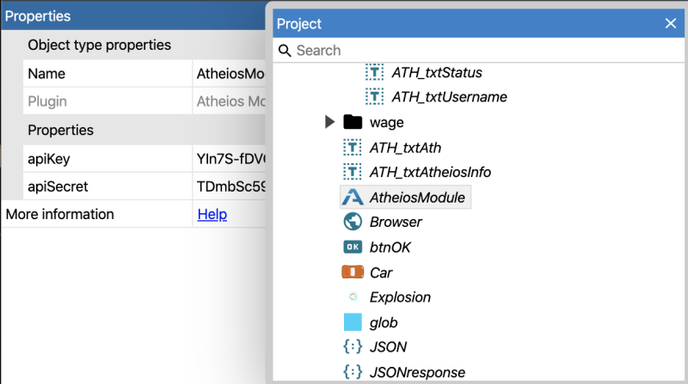
Task: Click the magnifier search icon
Action: pos(285,51)
